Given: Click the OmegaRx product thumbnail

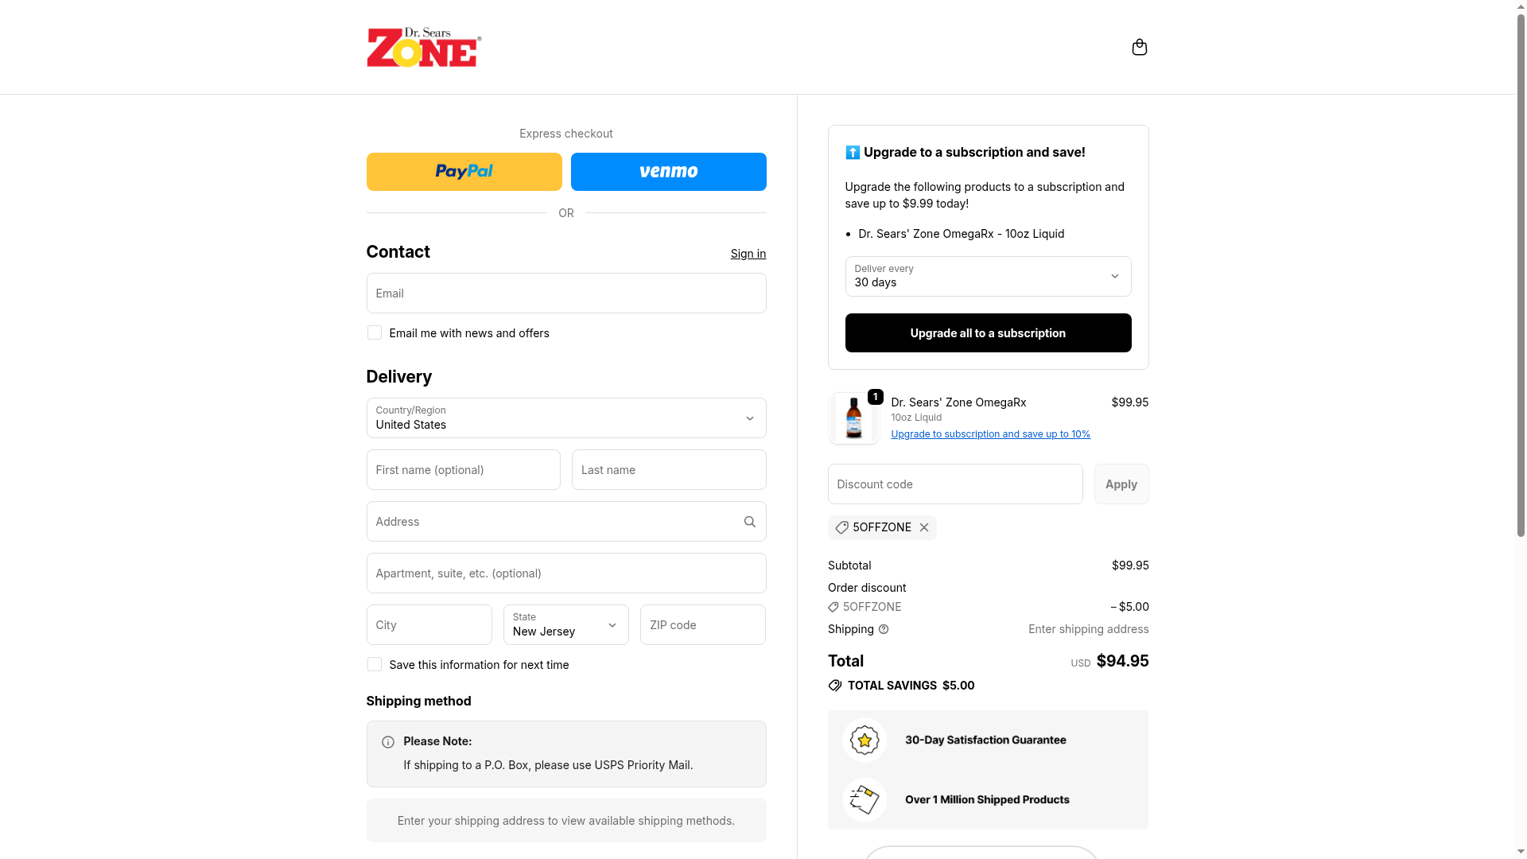Looking at the screenshot, I should [x=853, y=418].
